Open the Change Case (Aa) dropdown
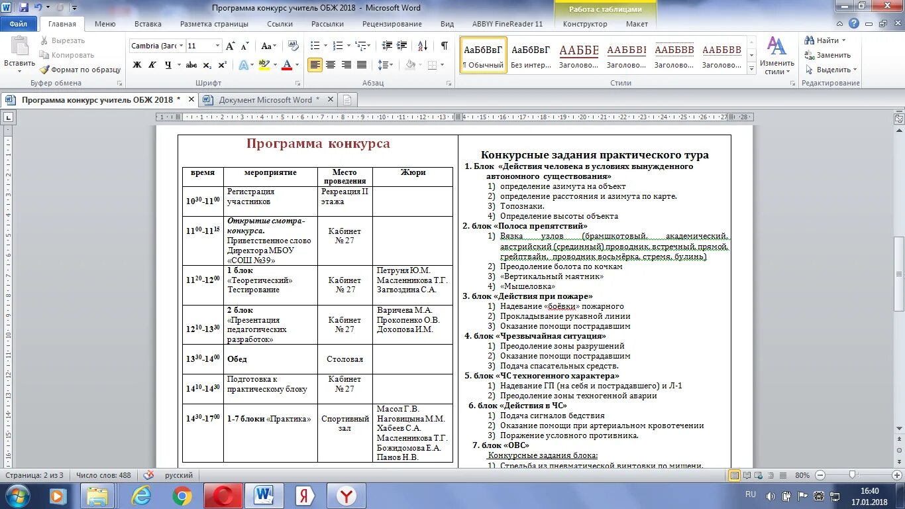The width and height of the screenshot is (905, 509). (x=268, y=46)
